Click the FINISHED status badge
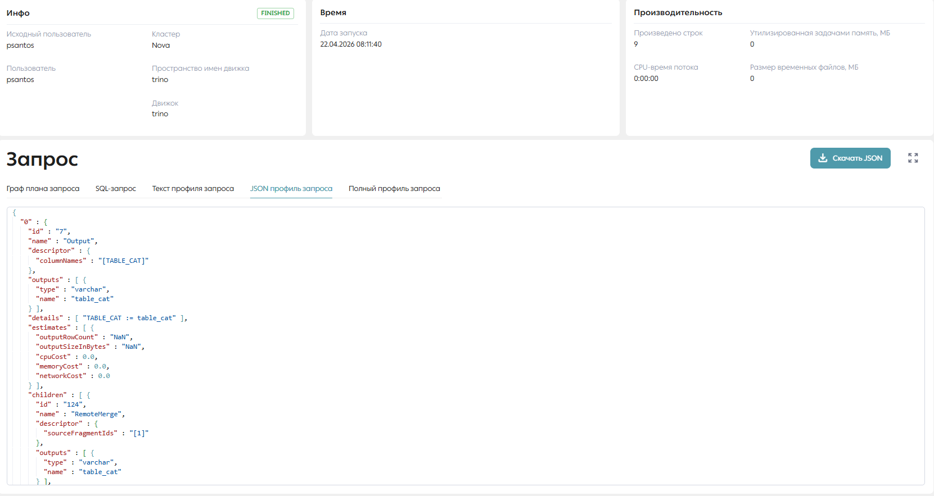The height and width of the screenshot is (496, 934). 276,13
